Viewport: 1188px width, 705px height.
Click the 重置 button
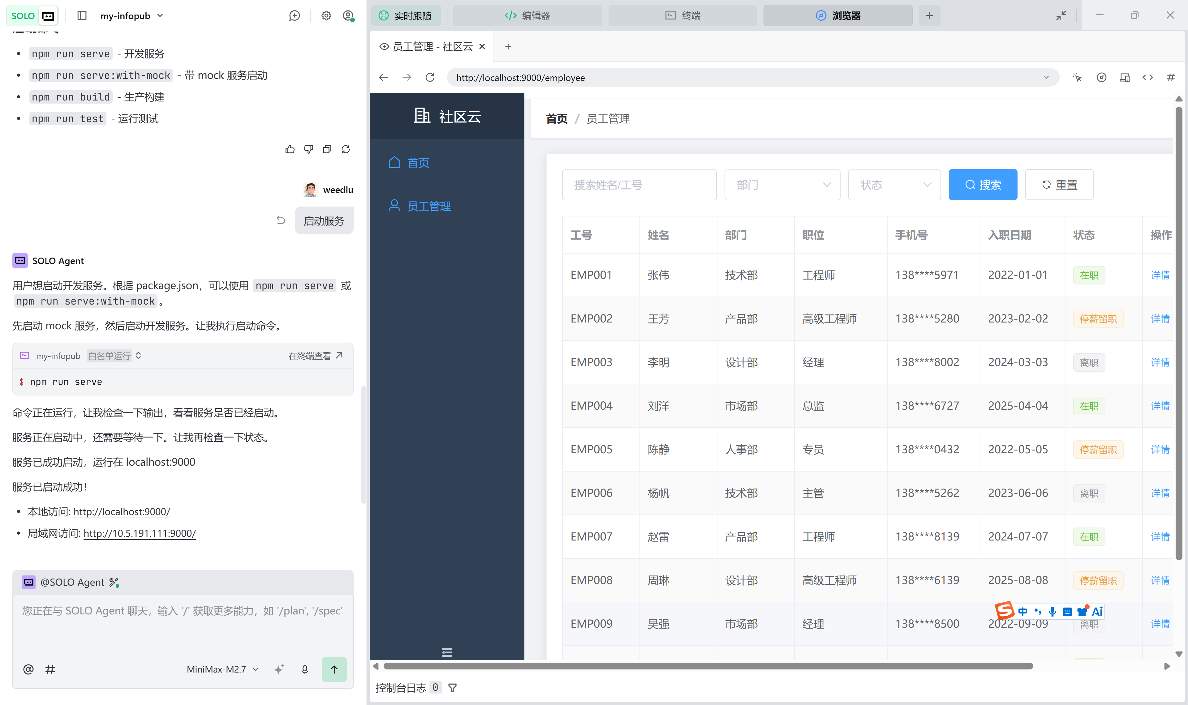1059,185
